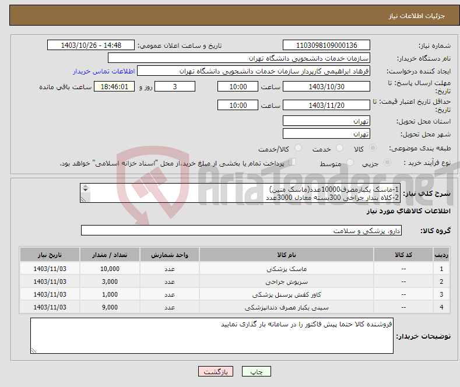
Task: Click row number 3 cell
Action: (x=441, y=295)
